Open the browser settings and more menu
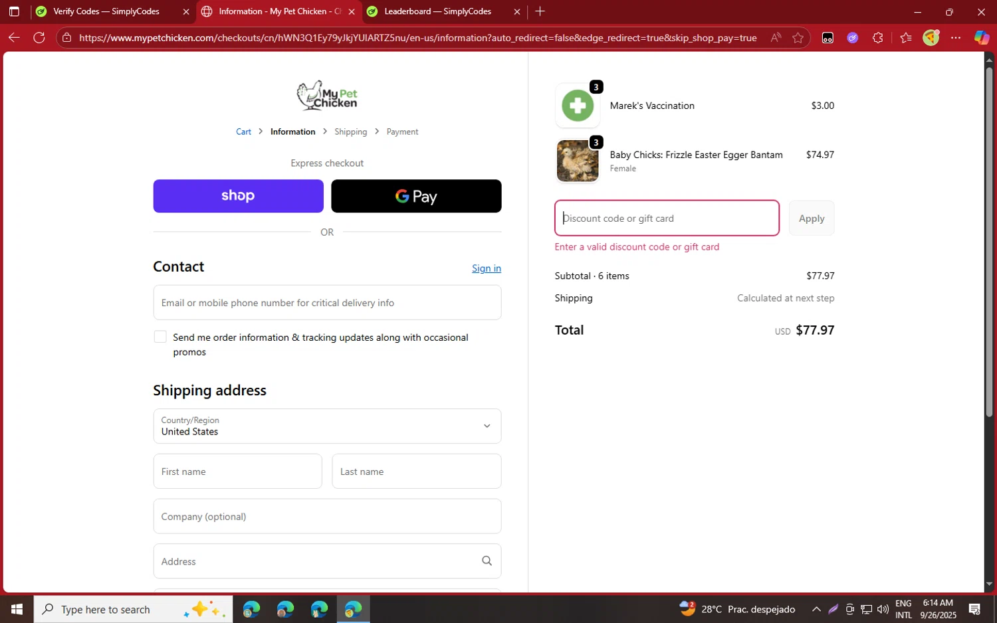The width and height of the screenshot is (997, 623). click(x=956, y=38)
